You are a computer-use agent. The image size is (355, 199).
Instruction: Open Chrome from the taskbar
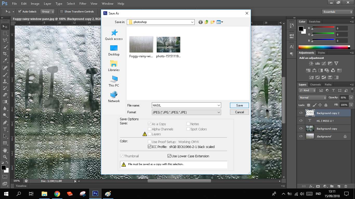57,194
